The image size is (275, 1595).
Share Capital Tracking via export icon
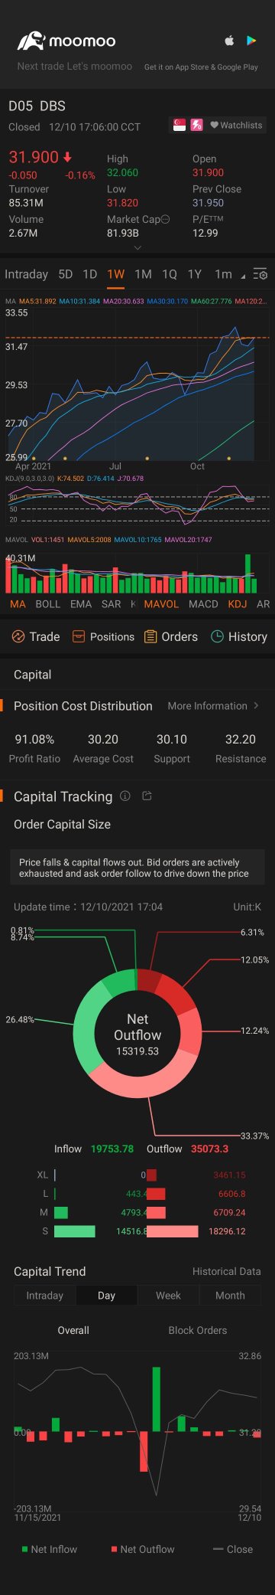tap(147, 796)
